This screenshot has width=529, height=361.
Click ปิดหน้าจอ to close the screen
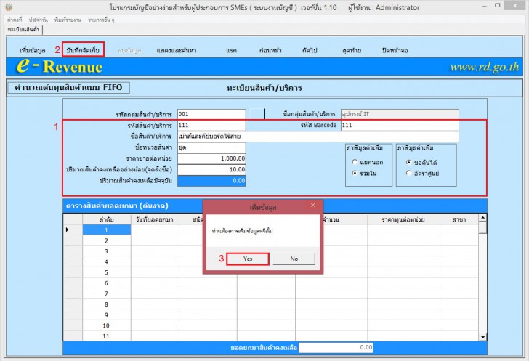tap(395, 50)
